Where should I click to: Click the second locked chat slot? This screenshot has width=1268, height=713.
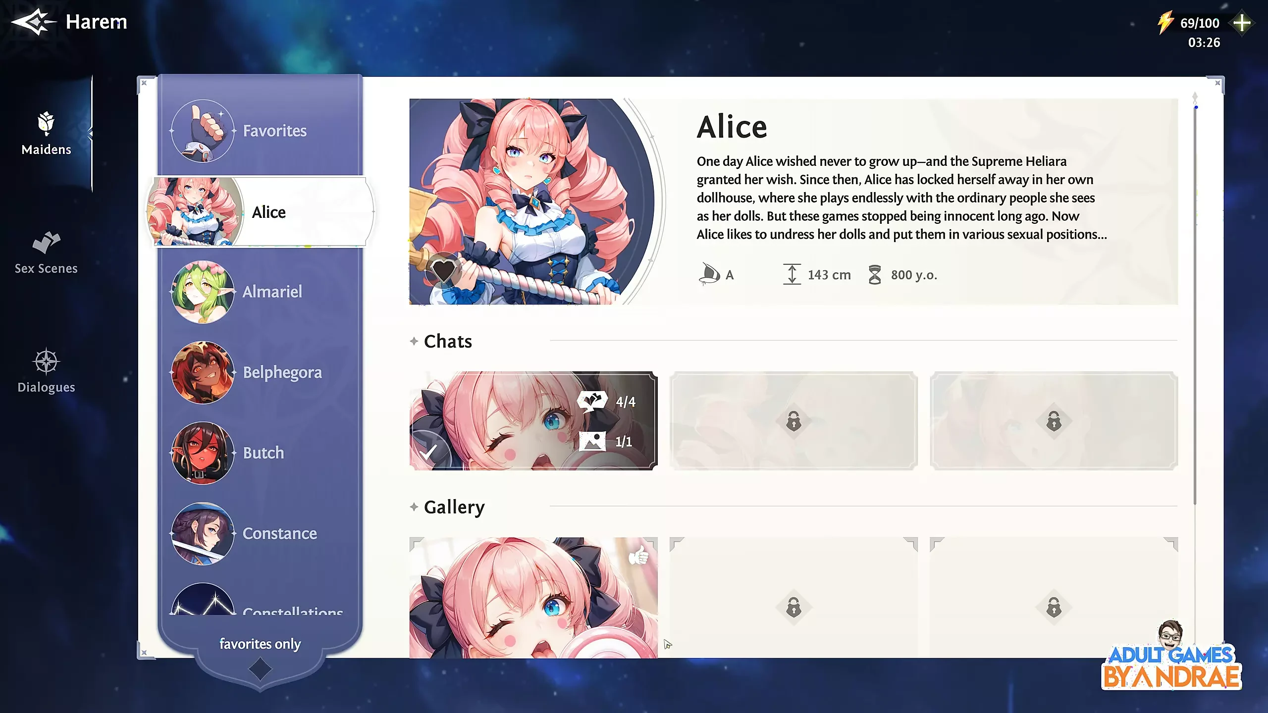[793, 421]
